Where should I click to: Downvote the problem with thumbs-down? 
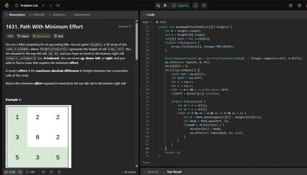click(x=20, y=172)
